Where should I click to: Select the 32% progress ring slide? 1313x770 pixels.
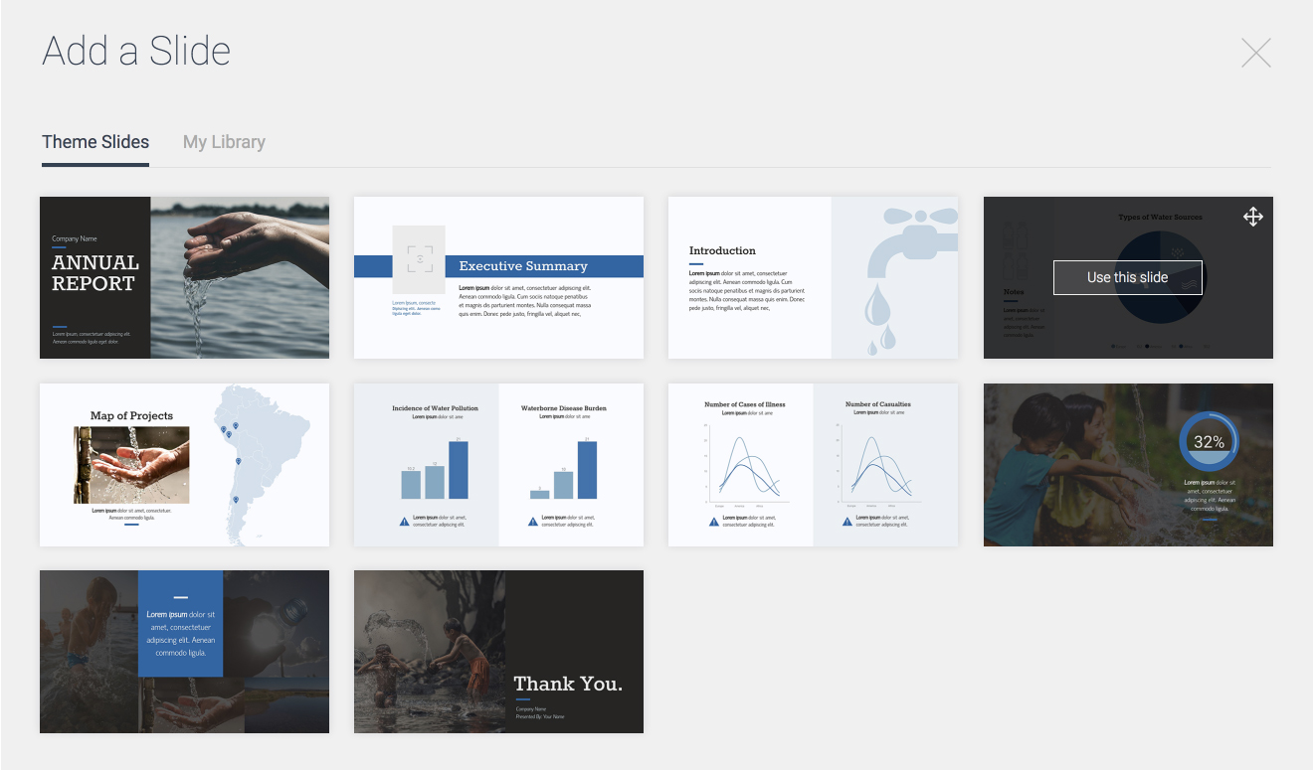click(1128, 465)
